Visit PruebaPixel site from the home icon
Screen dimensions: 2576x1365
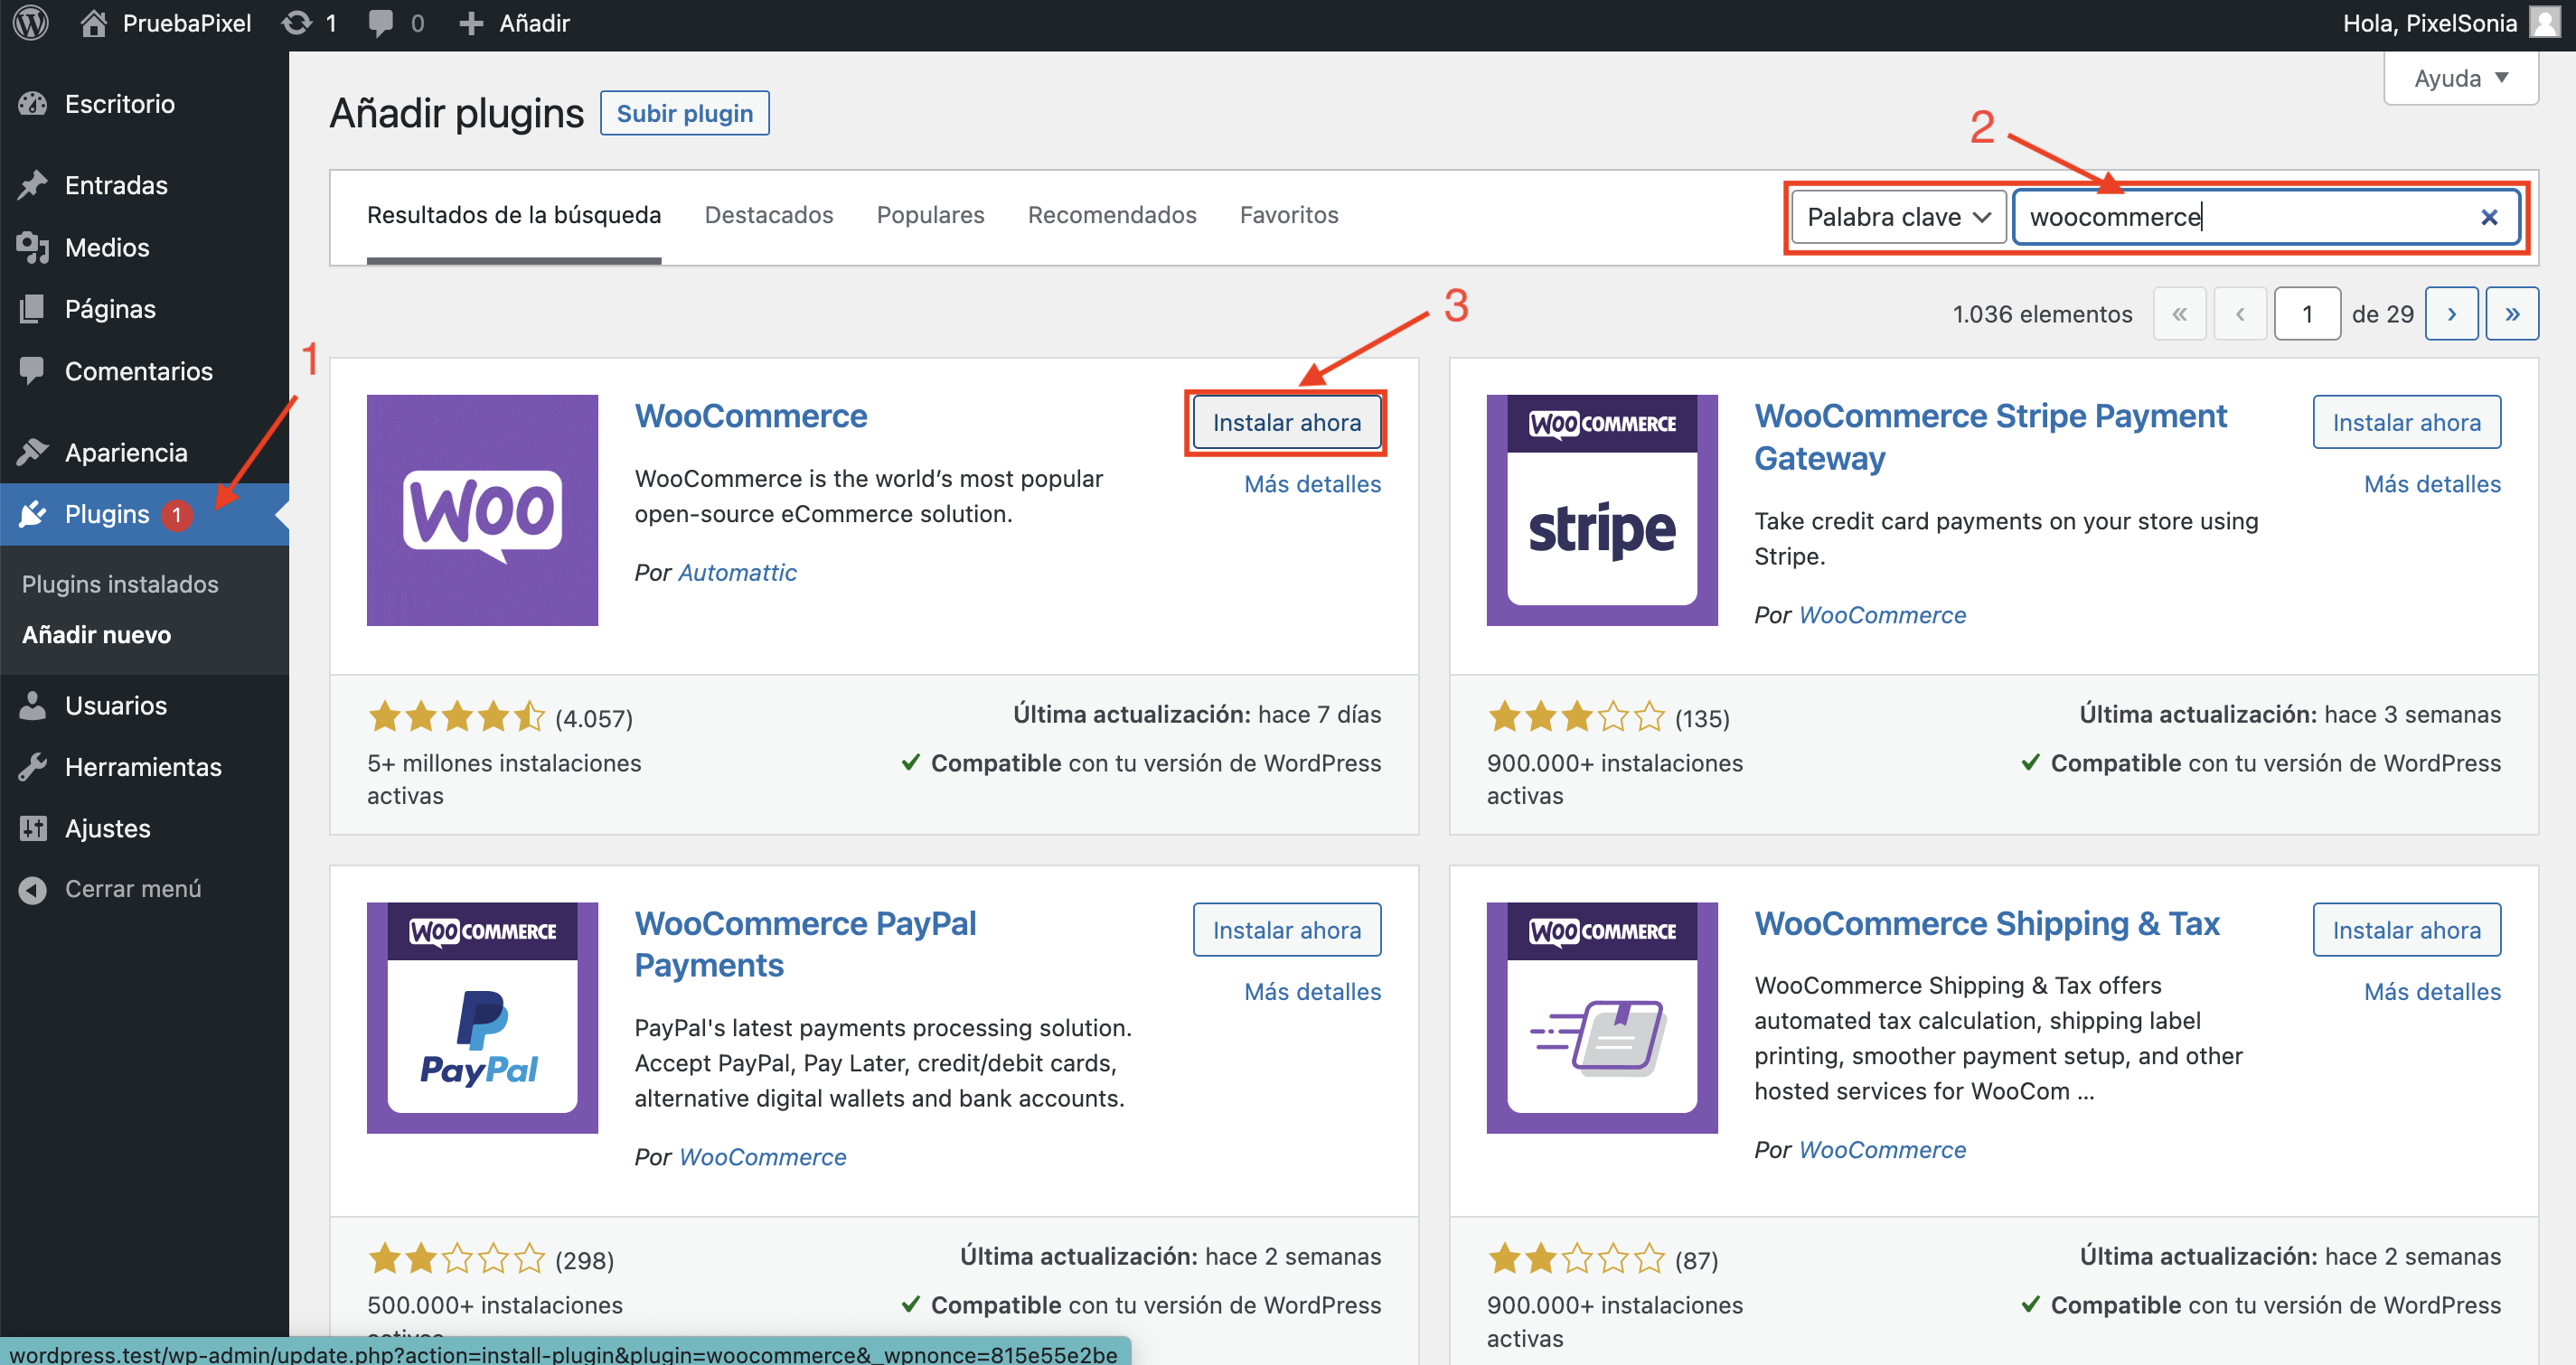(94, 23)
